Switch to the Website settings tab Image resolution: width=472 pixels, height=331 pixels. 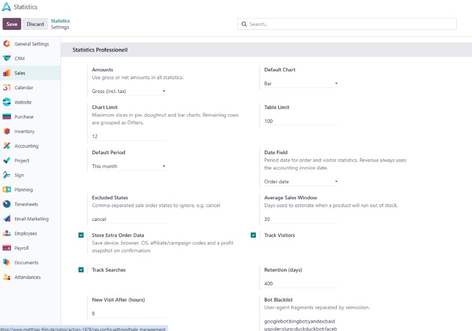pyautogui.click(x=23, y=102)
